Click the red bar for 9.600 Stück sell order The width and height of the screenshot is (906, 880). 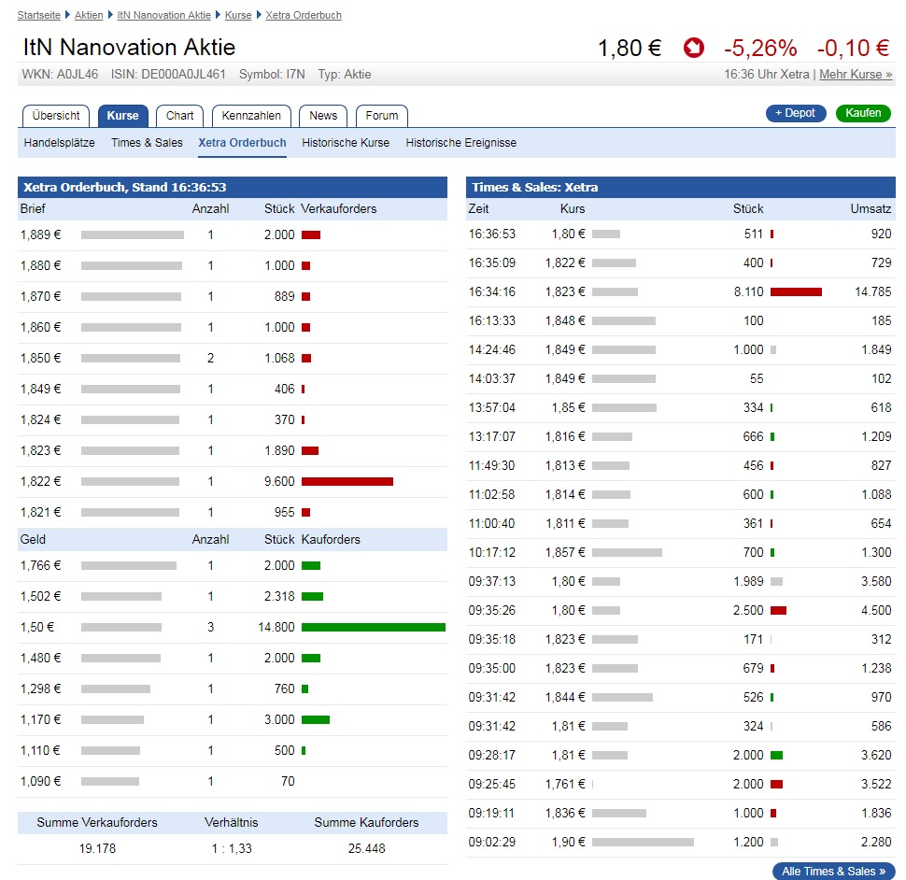(x=347, y=481)
